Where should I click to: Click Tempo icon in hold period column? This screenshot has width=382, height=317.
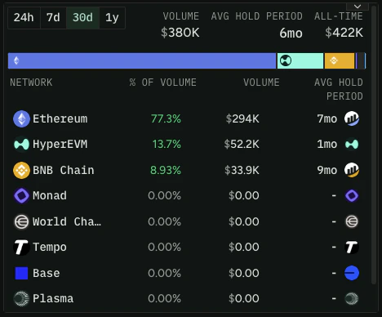352,248
